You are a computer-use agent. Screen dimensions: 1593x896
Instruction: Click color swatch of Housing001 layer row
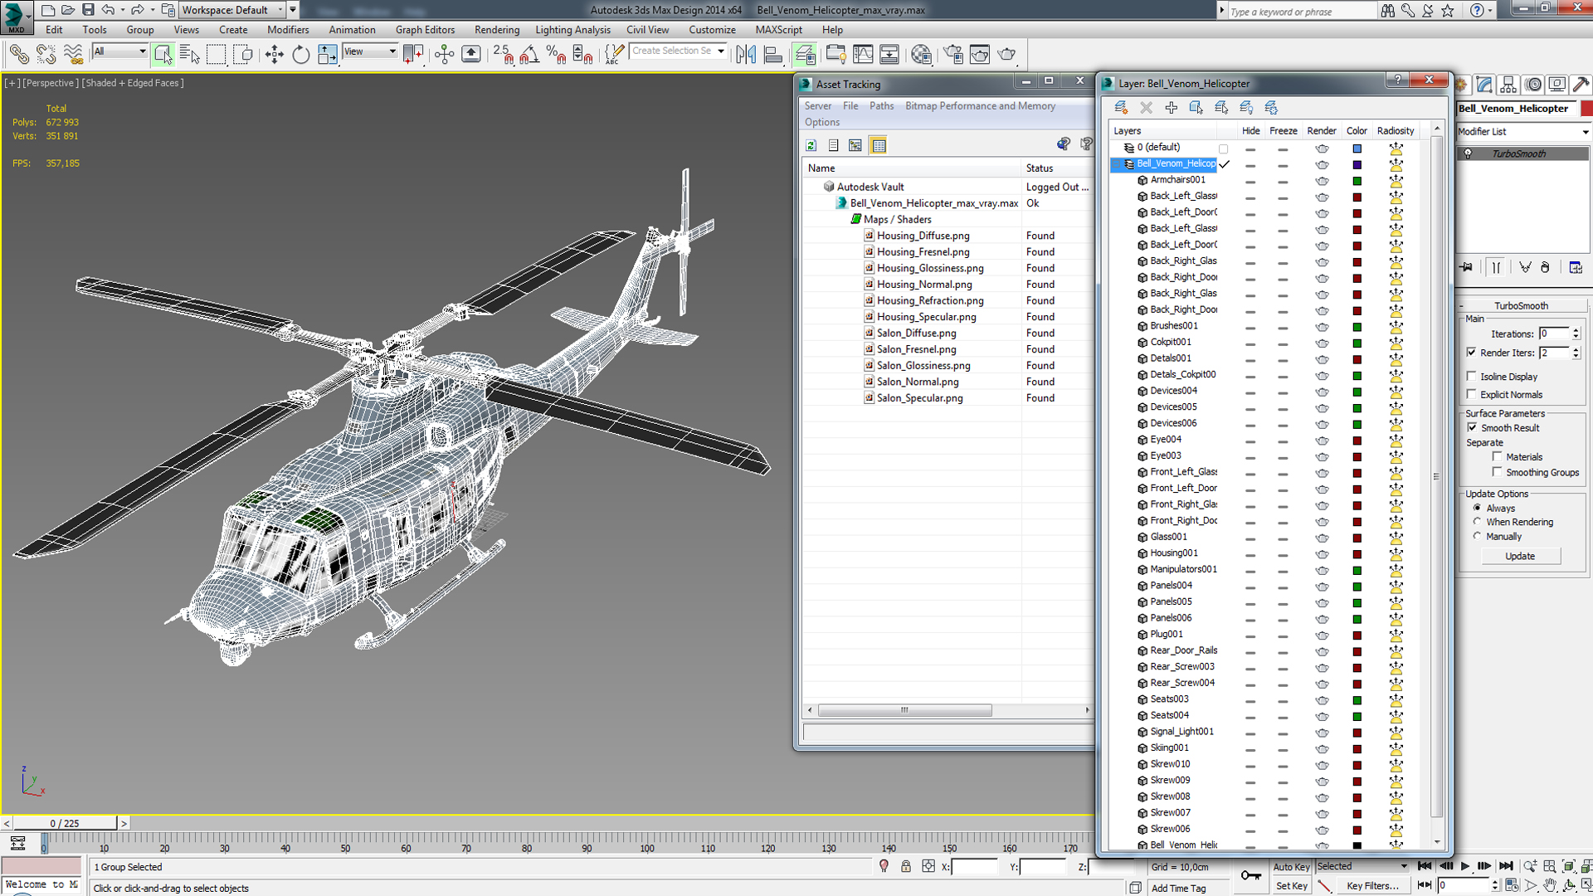coord(1357,554)
